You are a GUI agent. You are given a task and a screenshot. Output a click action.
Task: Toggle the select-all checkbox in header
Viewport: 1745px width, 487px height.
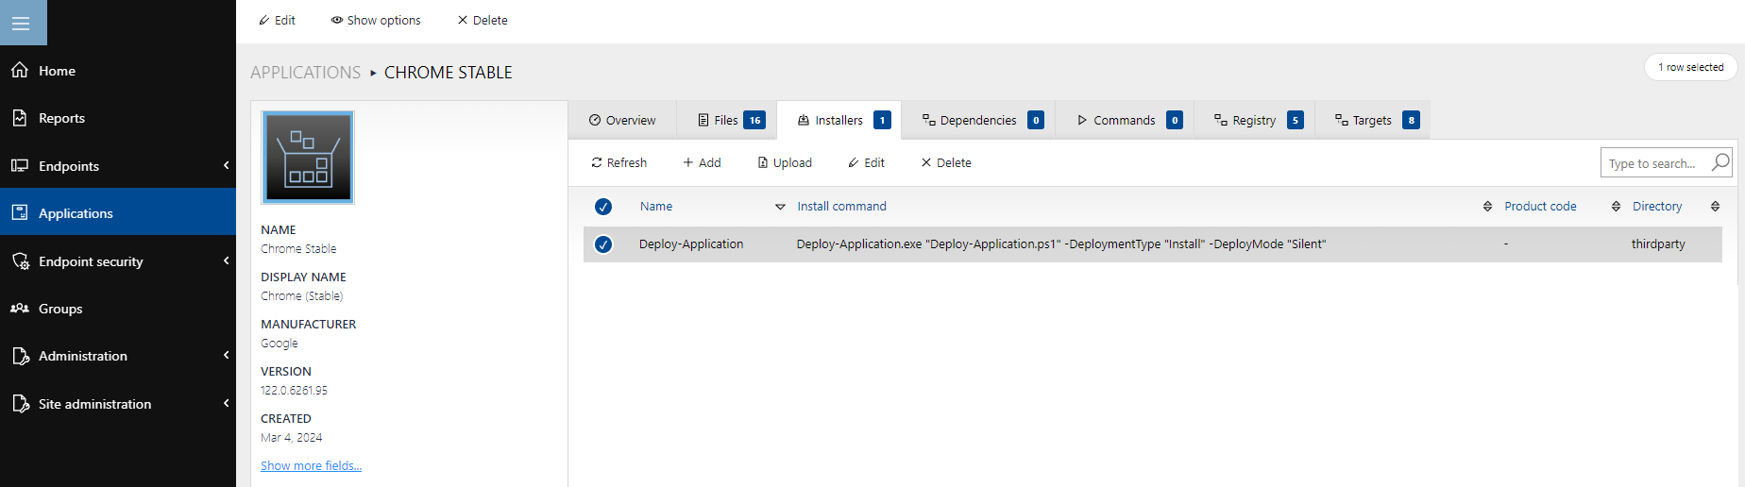click(603, 207)
